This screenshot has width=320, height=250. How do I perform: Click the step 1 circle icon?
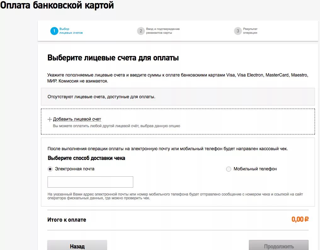click(x=54, y=31)
